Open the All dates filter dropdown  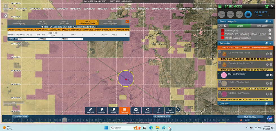(72, 39)
